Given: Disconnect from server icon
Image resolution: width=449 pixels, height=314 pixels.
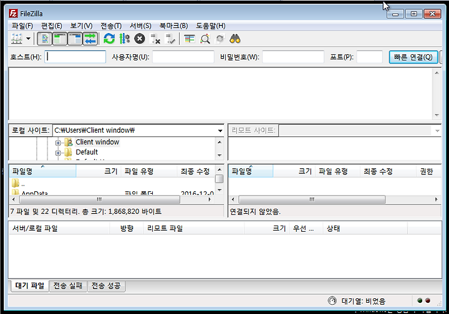Looking at the screenshot, I should pos(155,39).
